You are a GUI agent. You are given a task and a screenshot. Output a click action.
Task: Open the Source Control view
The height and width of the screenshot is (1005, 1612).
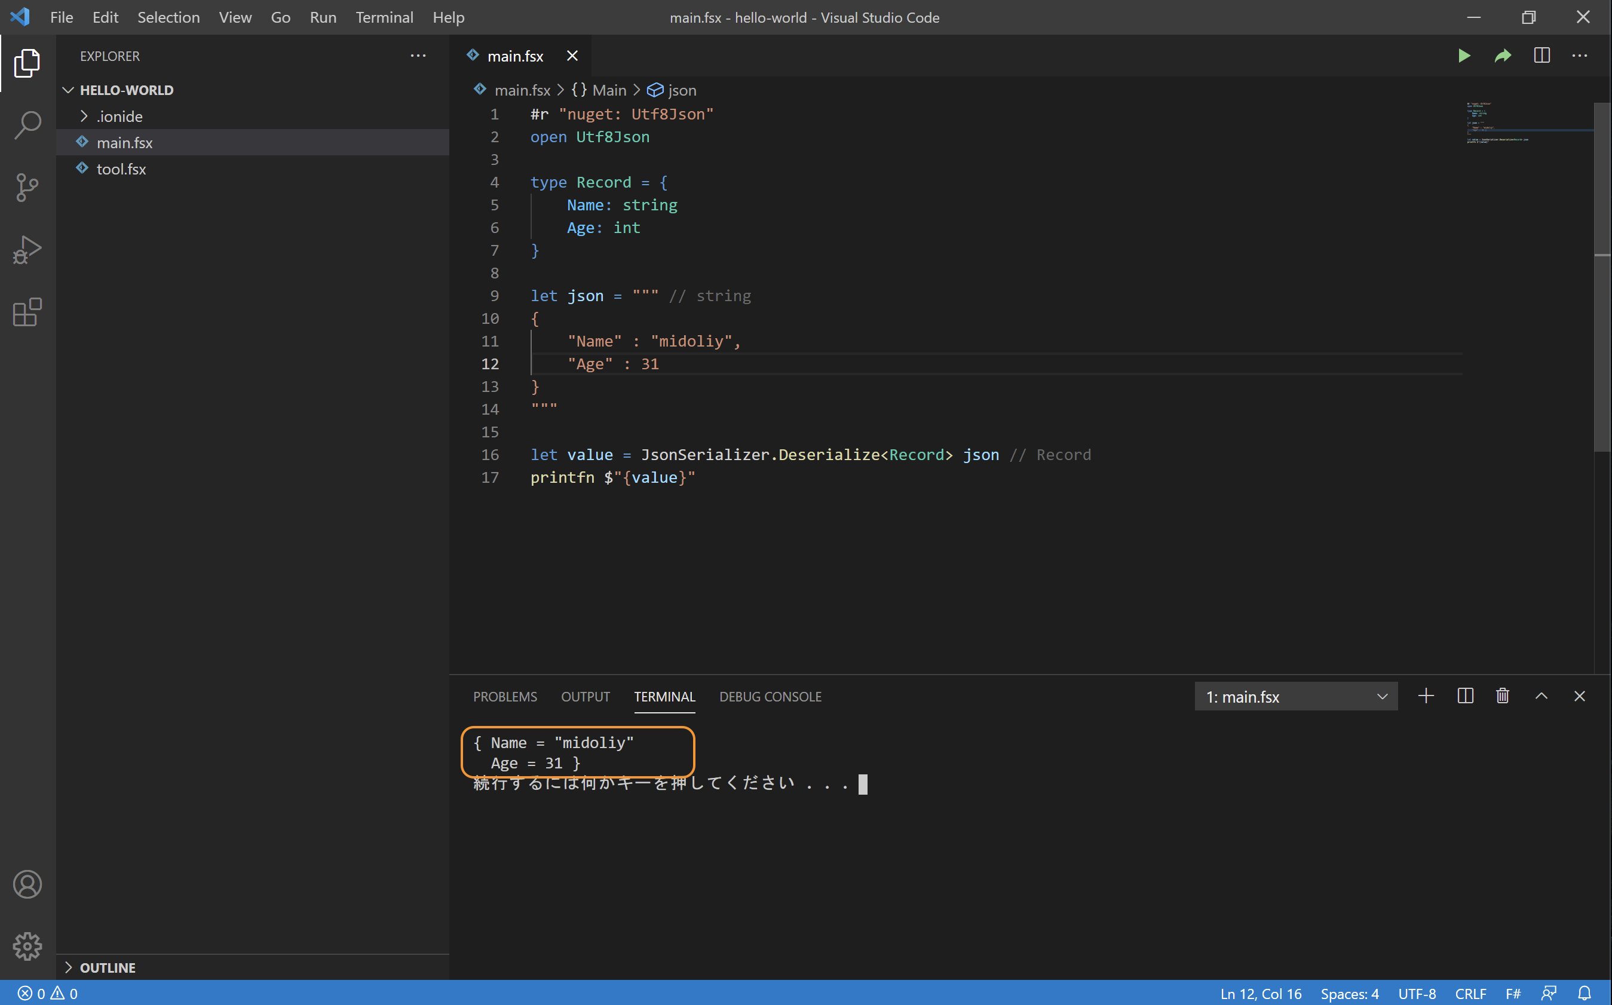[27, 188]
